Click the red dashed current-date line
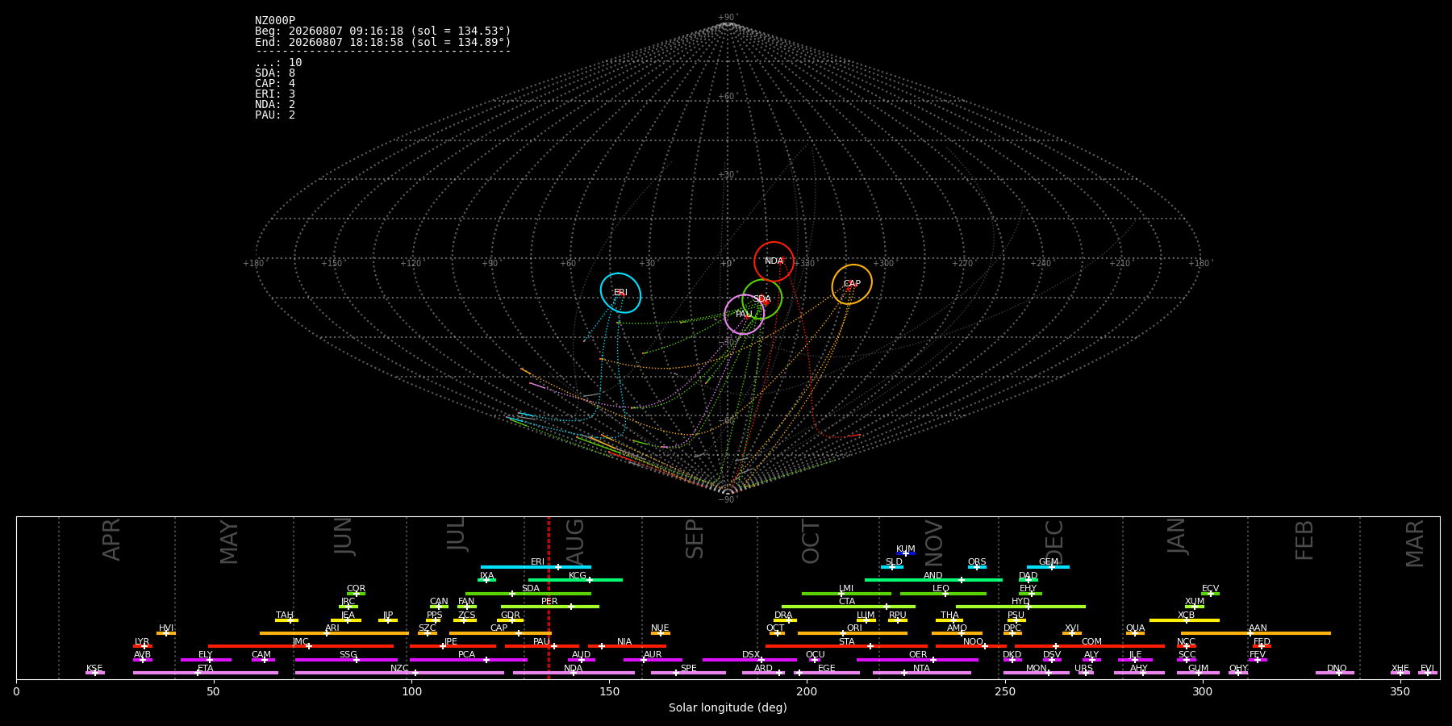The height and width of the screenshot is (726, 1452). click(x=549, y=598)
